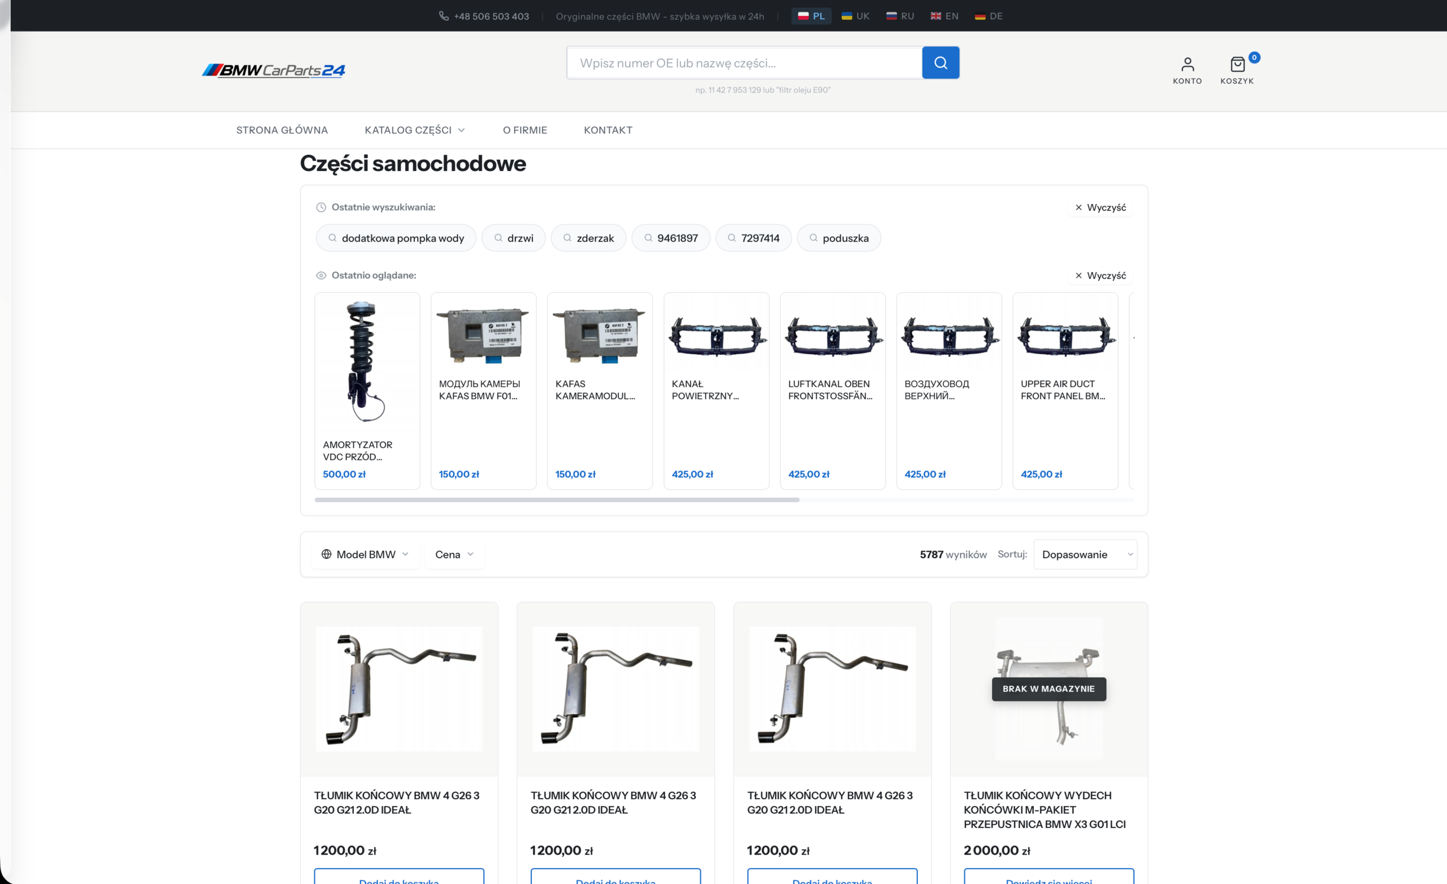This screenshot has height=884, width=1447.
Task: Clear recent searches with Wyczyść
Action: click(x=1101, y=207)
